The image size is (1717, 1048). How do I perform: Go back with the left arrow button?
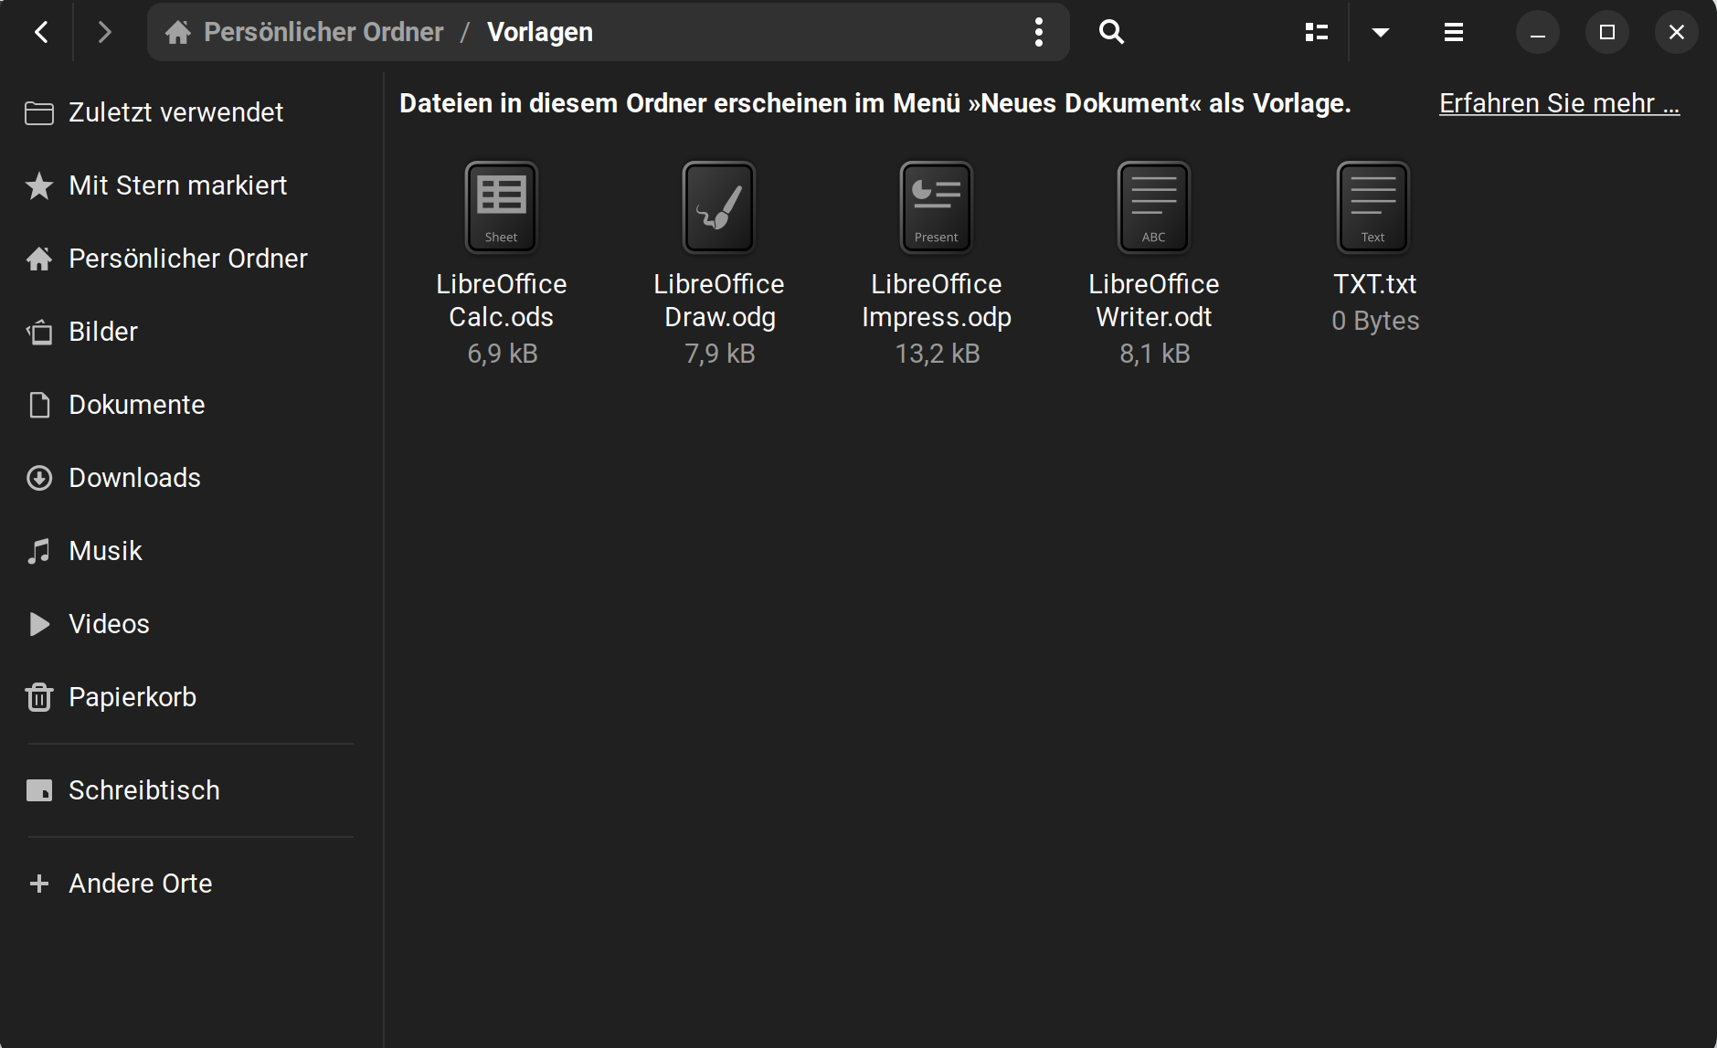tap(41, 33)
